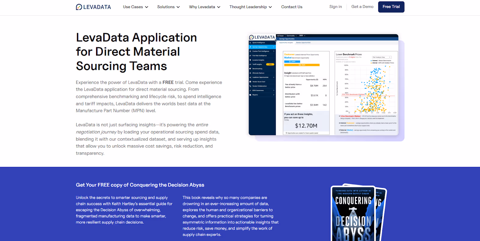Click the Sign in link
This screenshot has height=241, width=480.
[x=335, y=7]
